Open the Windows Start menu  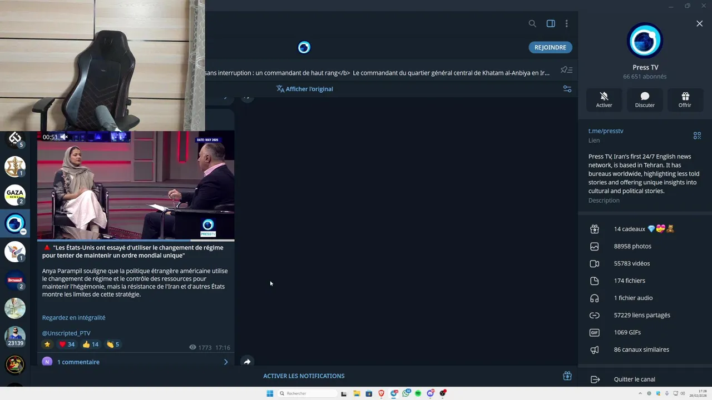coord(270,393)
